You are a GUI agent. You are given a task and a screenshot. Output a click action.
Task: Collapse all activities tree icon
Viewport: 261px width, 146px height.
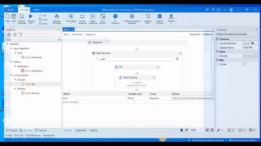tap(15, 34)
